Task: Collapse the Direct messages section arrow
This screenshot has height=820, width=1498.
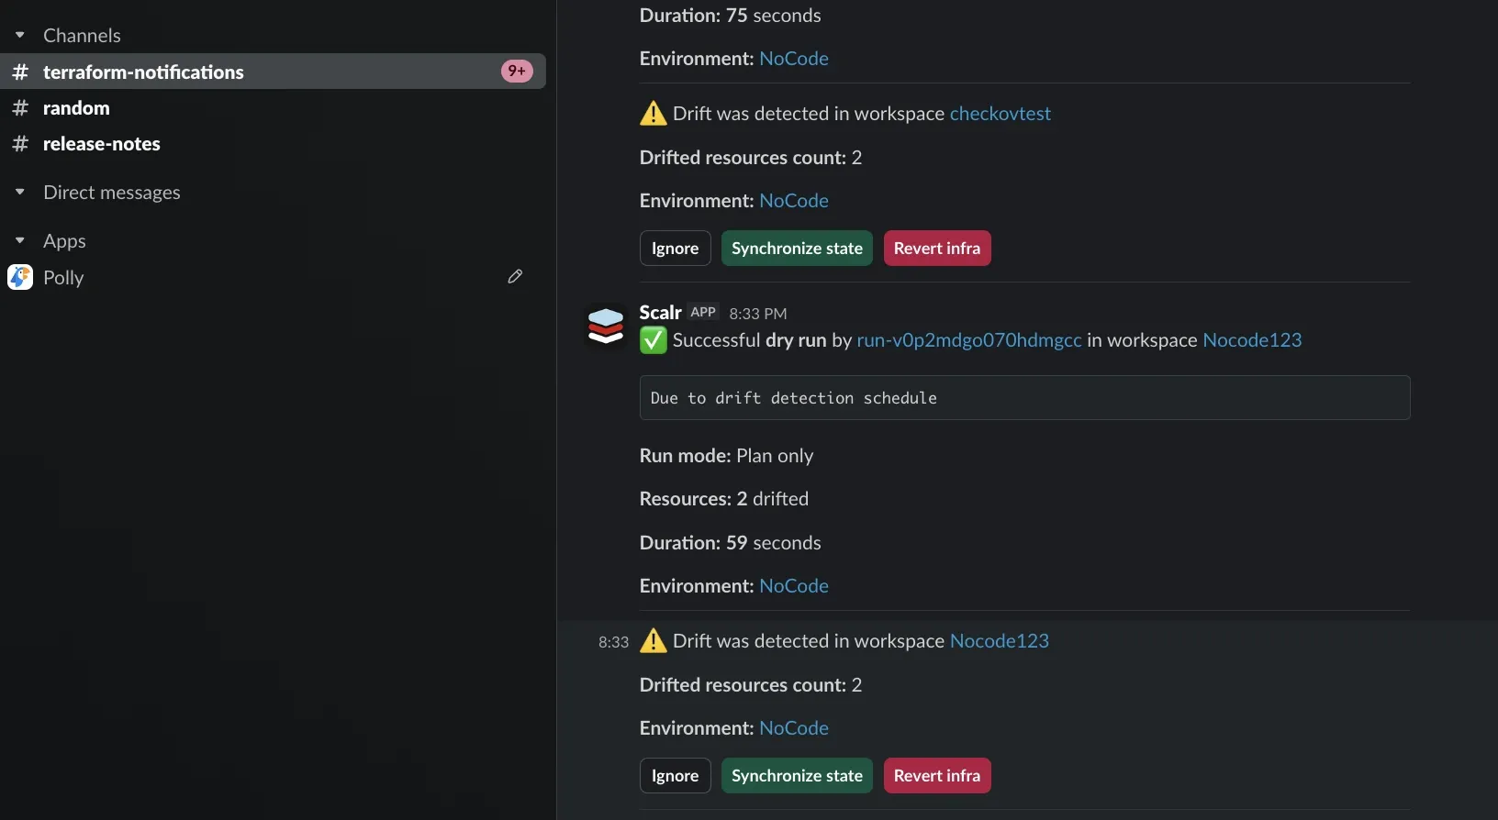Action: [20, 193]
